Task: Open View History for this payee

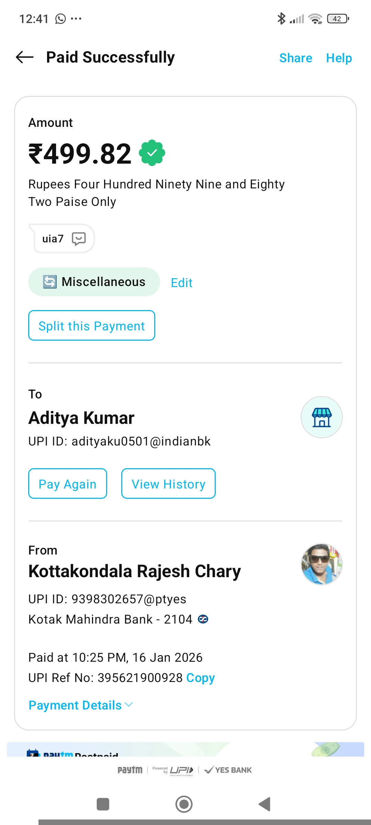Action: (x=168, y=484)
